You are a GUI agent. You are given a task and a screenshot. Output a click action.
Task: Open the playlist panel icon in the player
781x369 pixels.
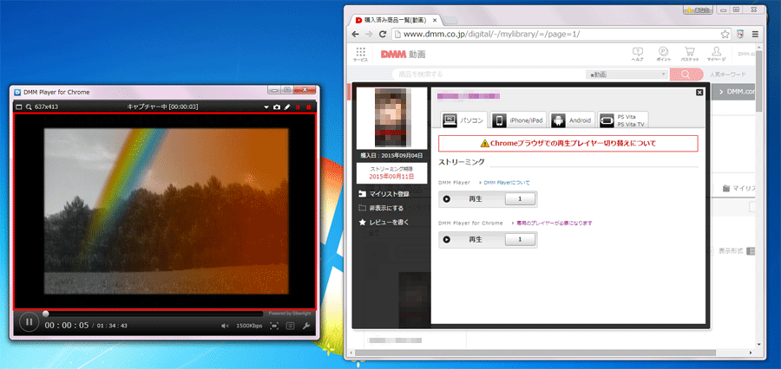point(291,326)
